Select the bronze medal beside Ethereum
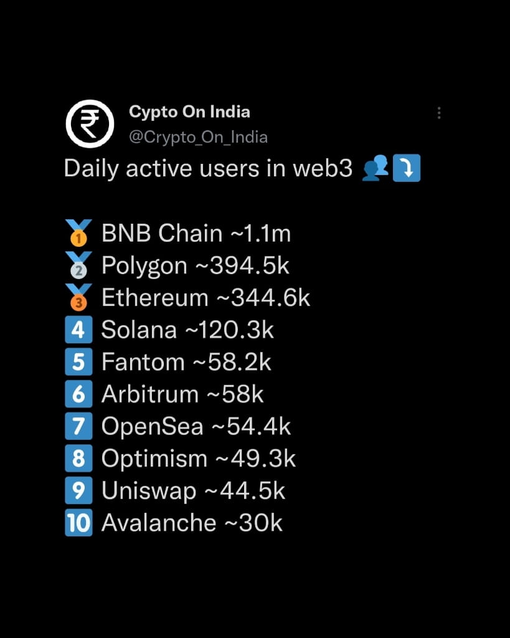The width and height of the screenshot is (510, 638). [78, 297]
